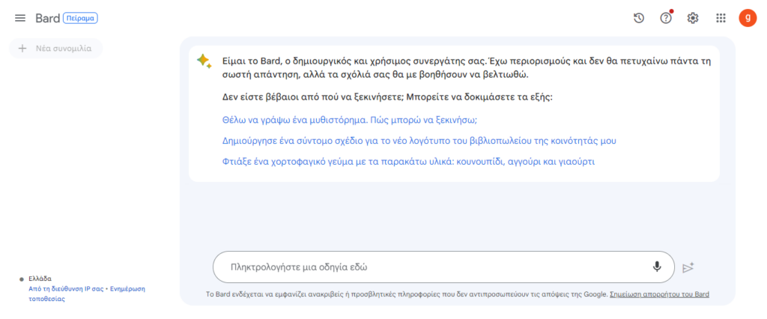Click the send prompt arrow icon
This screenshot has height=319, width=767.
coord(688,267)
